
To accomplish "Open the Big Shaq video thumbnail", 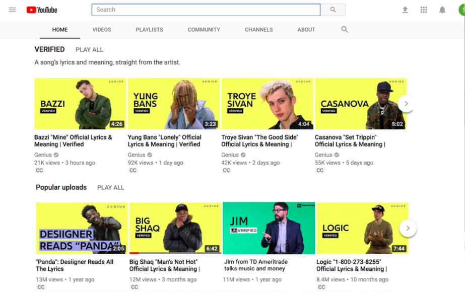I will [x=175, y=228].
